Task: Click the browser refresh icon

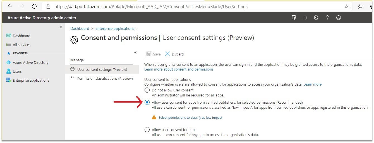Action: click(34, 6)
